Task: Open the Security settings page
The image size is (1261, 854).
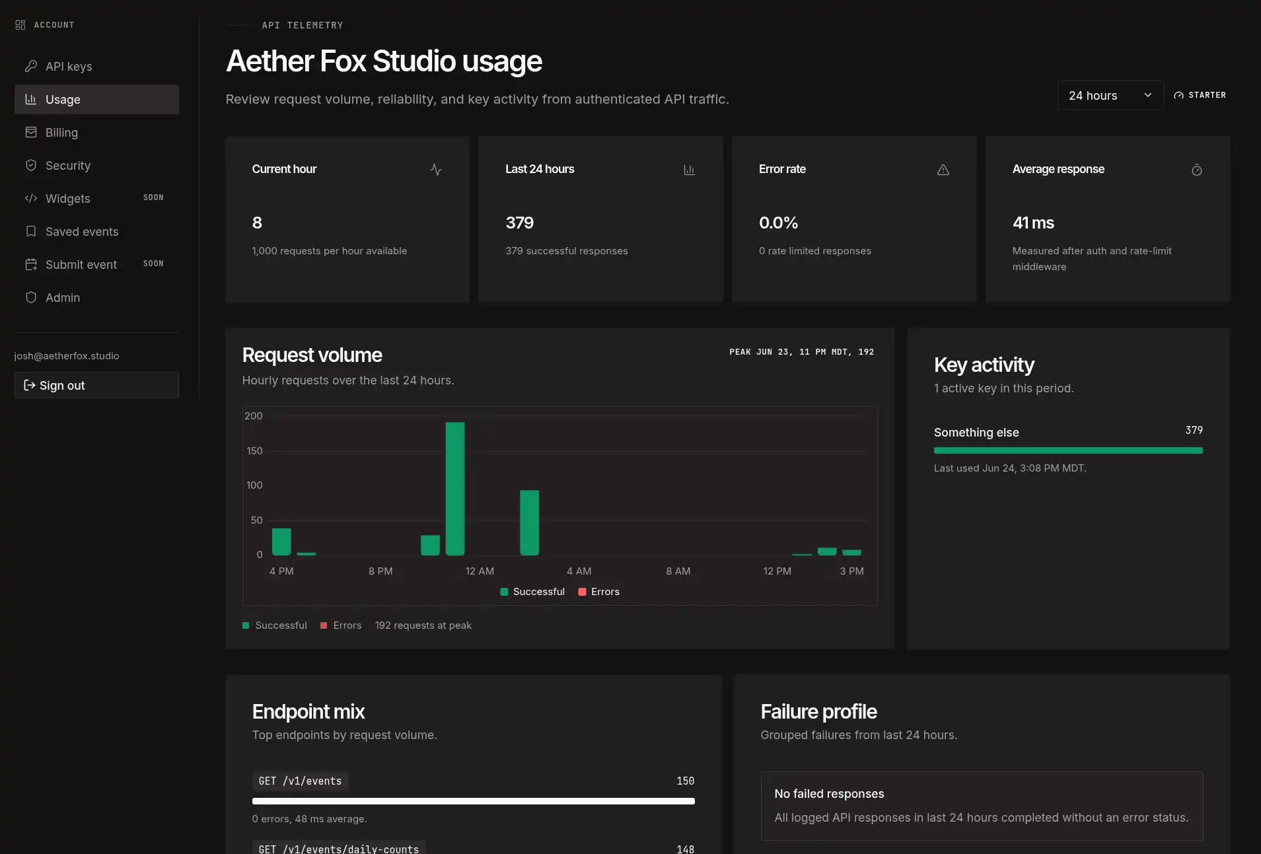Action: 96,165
